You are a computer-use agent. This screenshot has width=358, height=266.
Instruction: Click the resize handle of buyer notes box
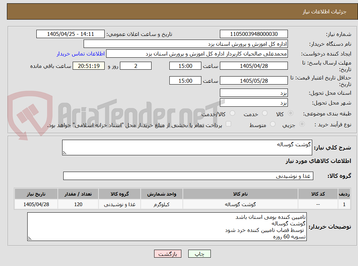tap(29, 238)
